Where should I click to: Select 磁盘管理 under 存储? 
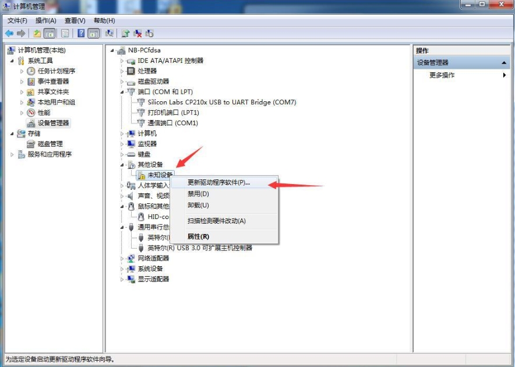click(x=50, y=144)
